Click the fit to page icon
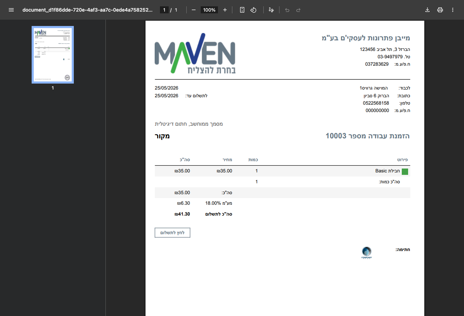Viewport: 464px width, 316px height. pyautogui.click(x=242, y=10)
